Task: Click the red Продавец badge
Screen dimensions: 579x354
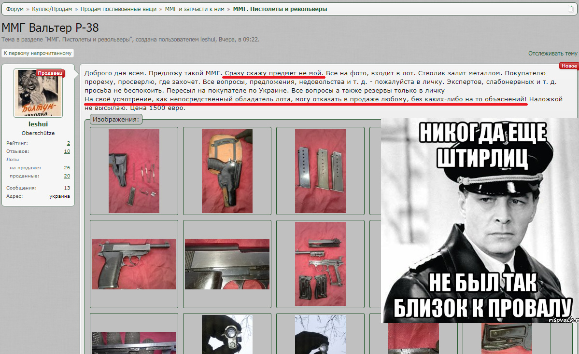Action: pos(50,73)
